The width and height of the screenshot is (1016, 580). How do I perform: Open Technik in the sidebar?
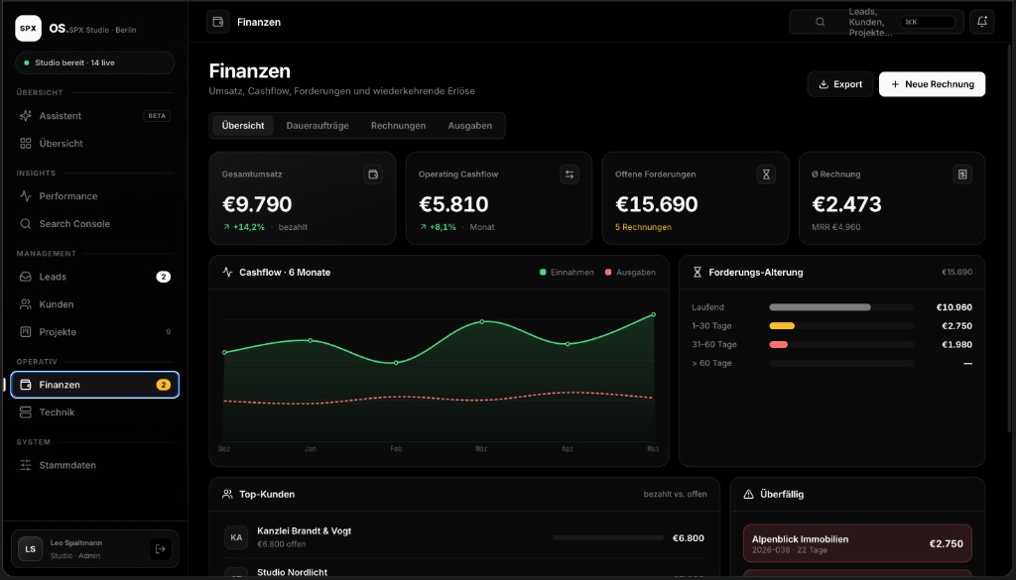tap(94, 411)
